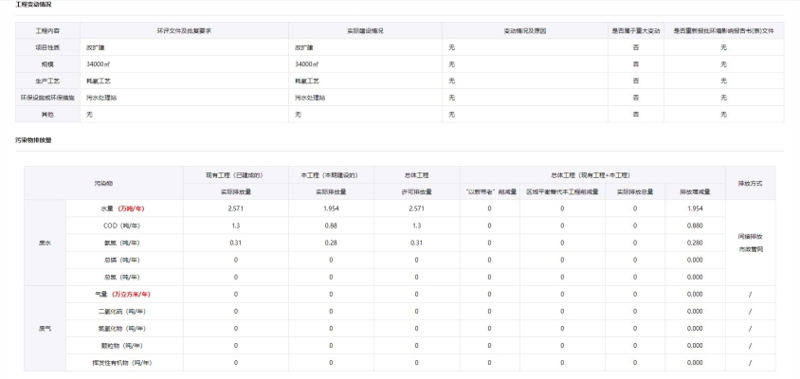Viewport: 800px width, 379px height.
Task: Click the 现有工程（已建成的） column header
Action: 232,175
